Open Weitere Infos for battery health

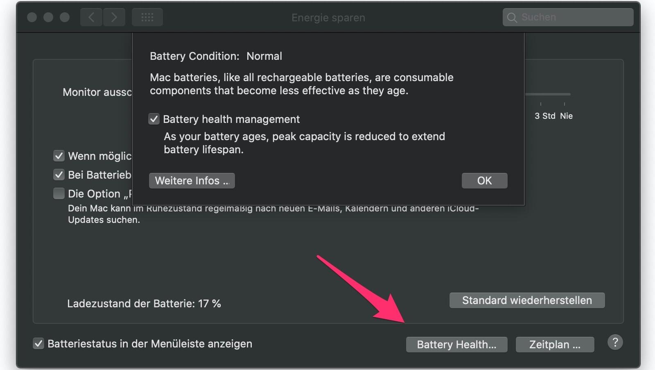tap(192, 181)
